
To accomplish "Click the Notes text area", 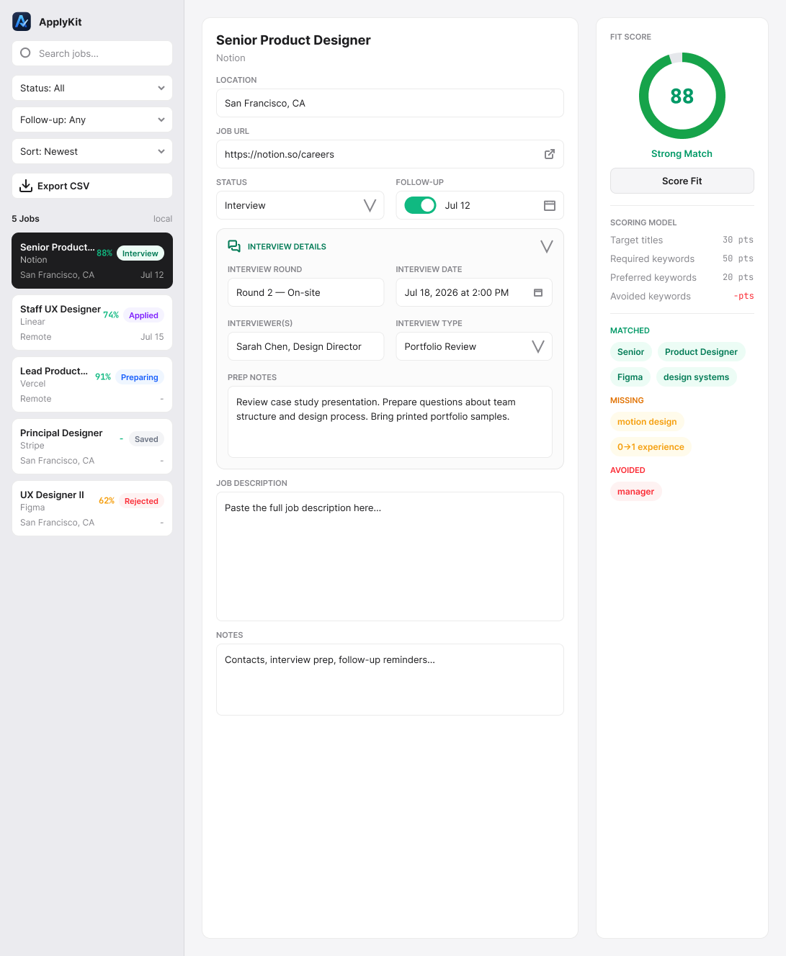I will (x=390, y=680).
